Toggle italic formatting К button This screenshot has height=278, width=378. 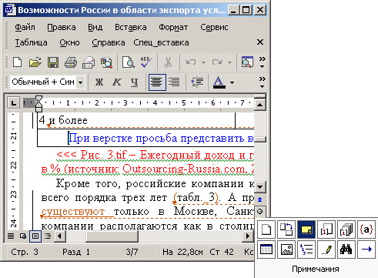click(116, 82)
